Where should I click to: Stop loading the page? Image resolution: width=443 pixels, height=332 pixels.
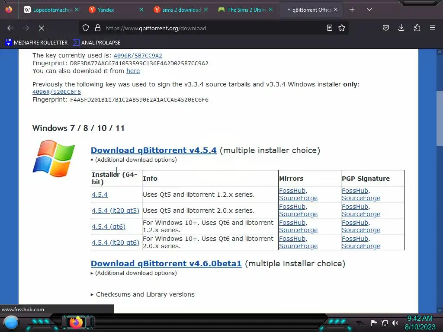41,28
